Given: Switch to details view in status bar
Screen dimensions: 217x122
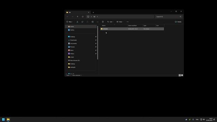Looking at the screenshot, I should click(180, 75).
